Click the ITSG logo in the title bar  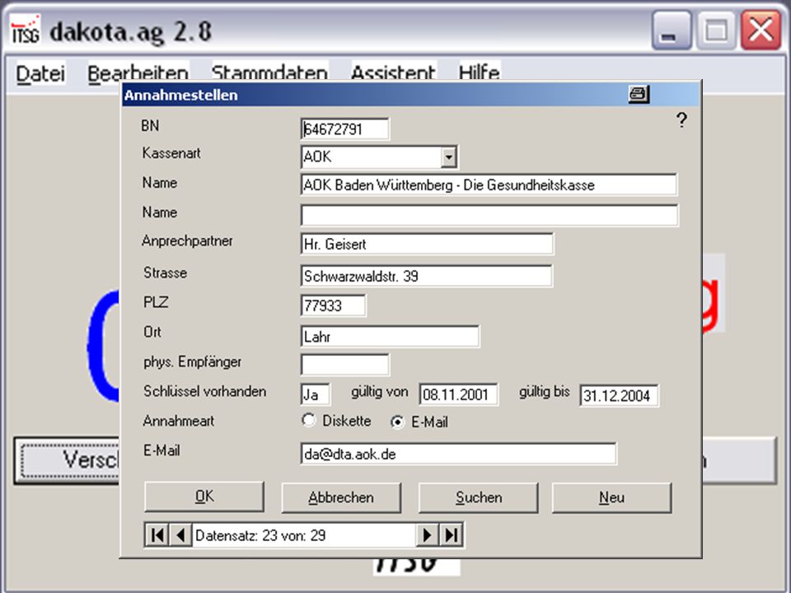point(26,30)
